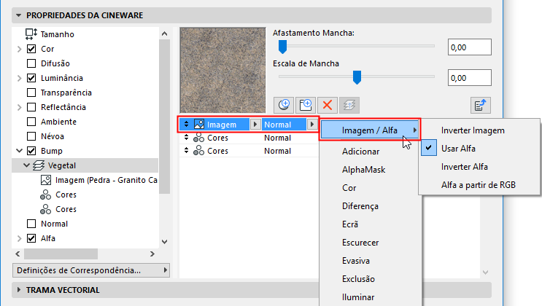Click the grayed layer effect icon button
Screen dimensions: 542x306
click(349, 105)
